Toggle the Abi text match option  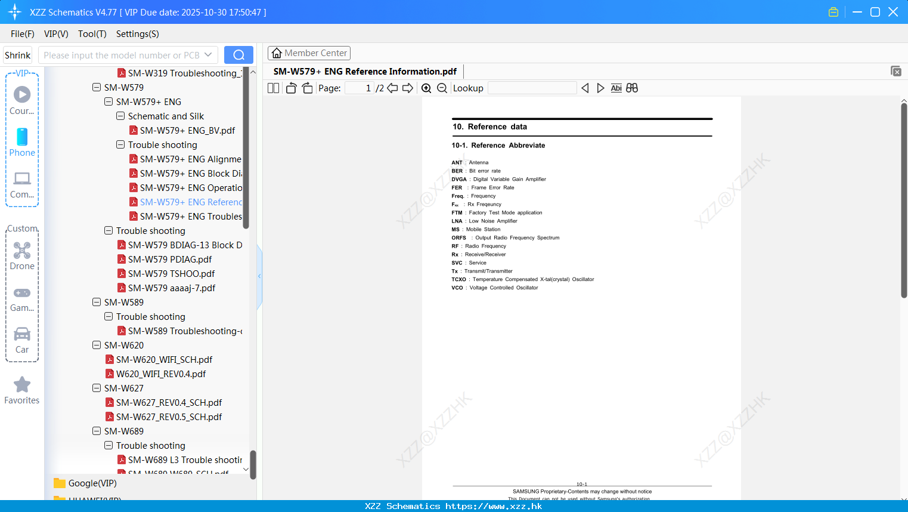click(x=616, y=88)
